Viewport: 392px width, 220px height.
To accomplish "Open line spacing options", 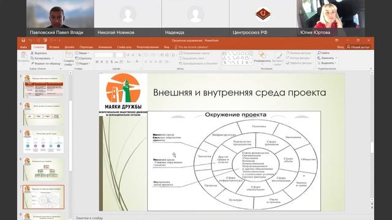I will pyautogui.click(x=173, y=55).
